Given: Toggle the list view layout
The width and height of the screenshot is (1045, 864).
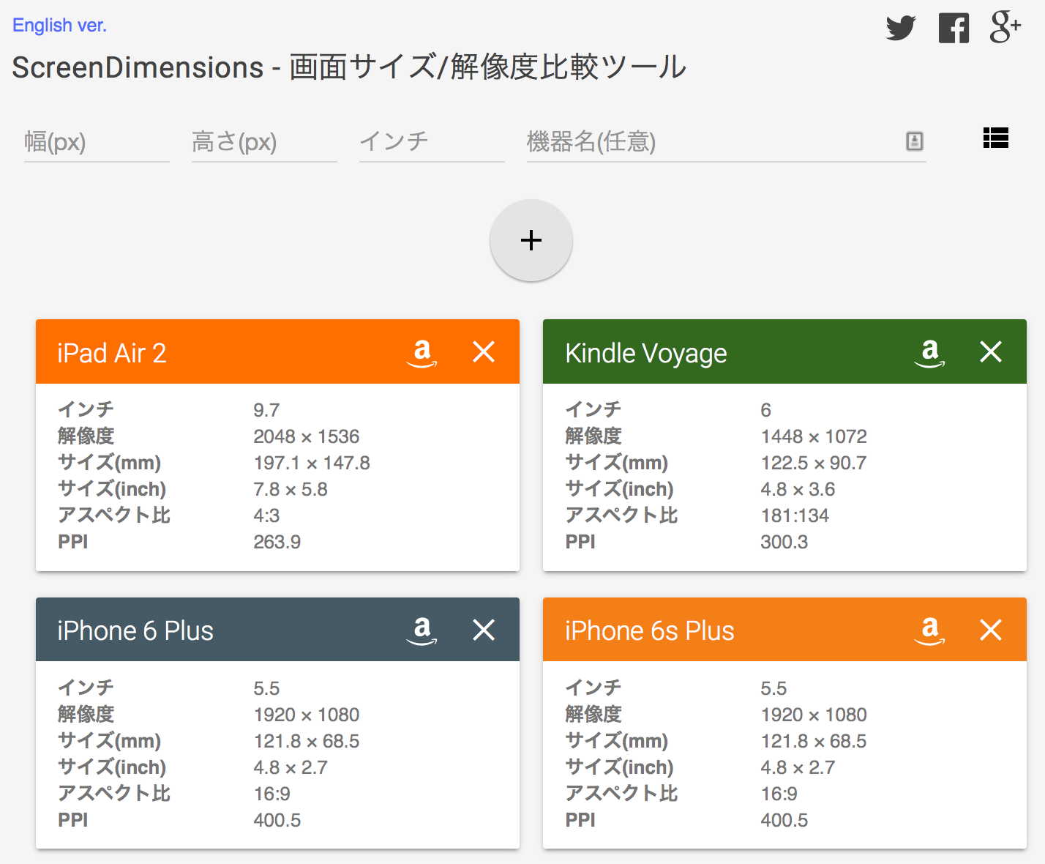Looking at the screenshot, I should point(996,138).
